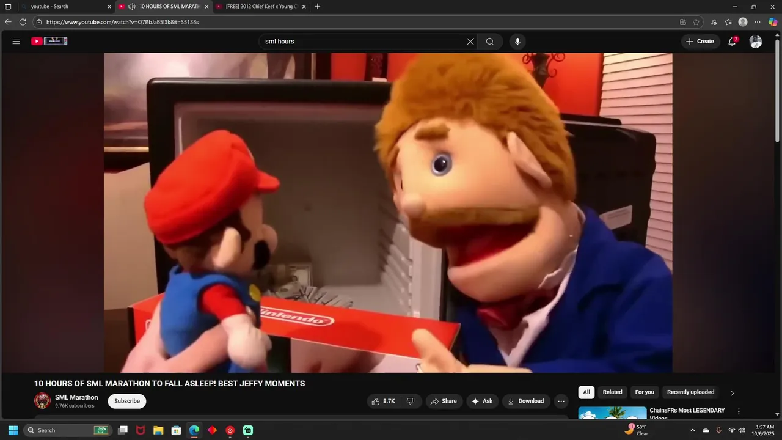Go to YouTube home via the logo

point(49,42)
